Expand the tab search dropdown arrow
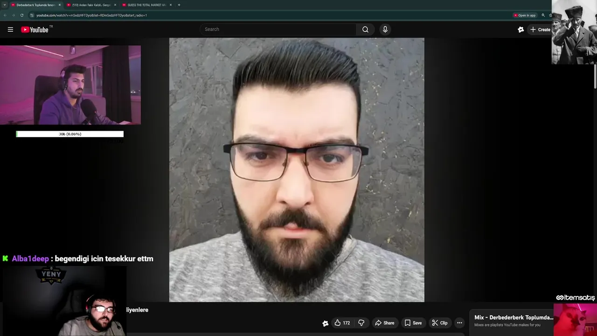 tap(4, 5)
